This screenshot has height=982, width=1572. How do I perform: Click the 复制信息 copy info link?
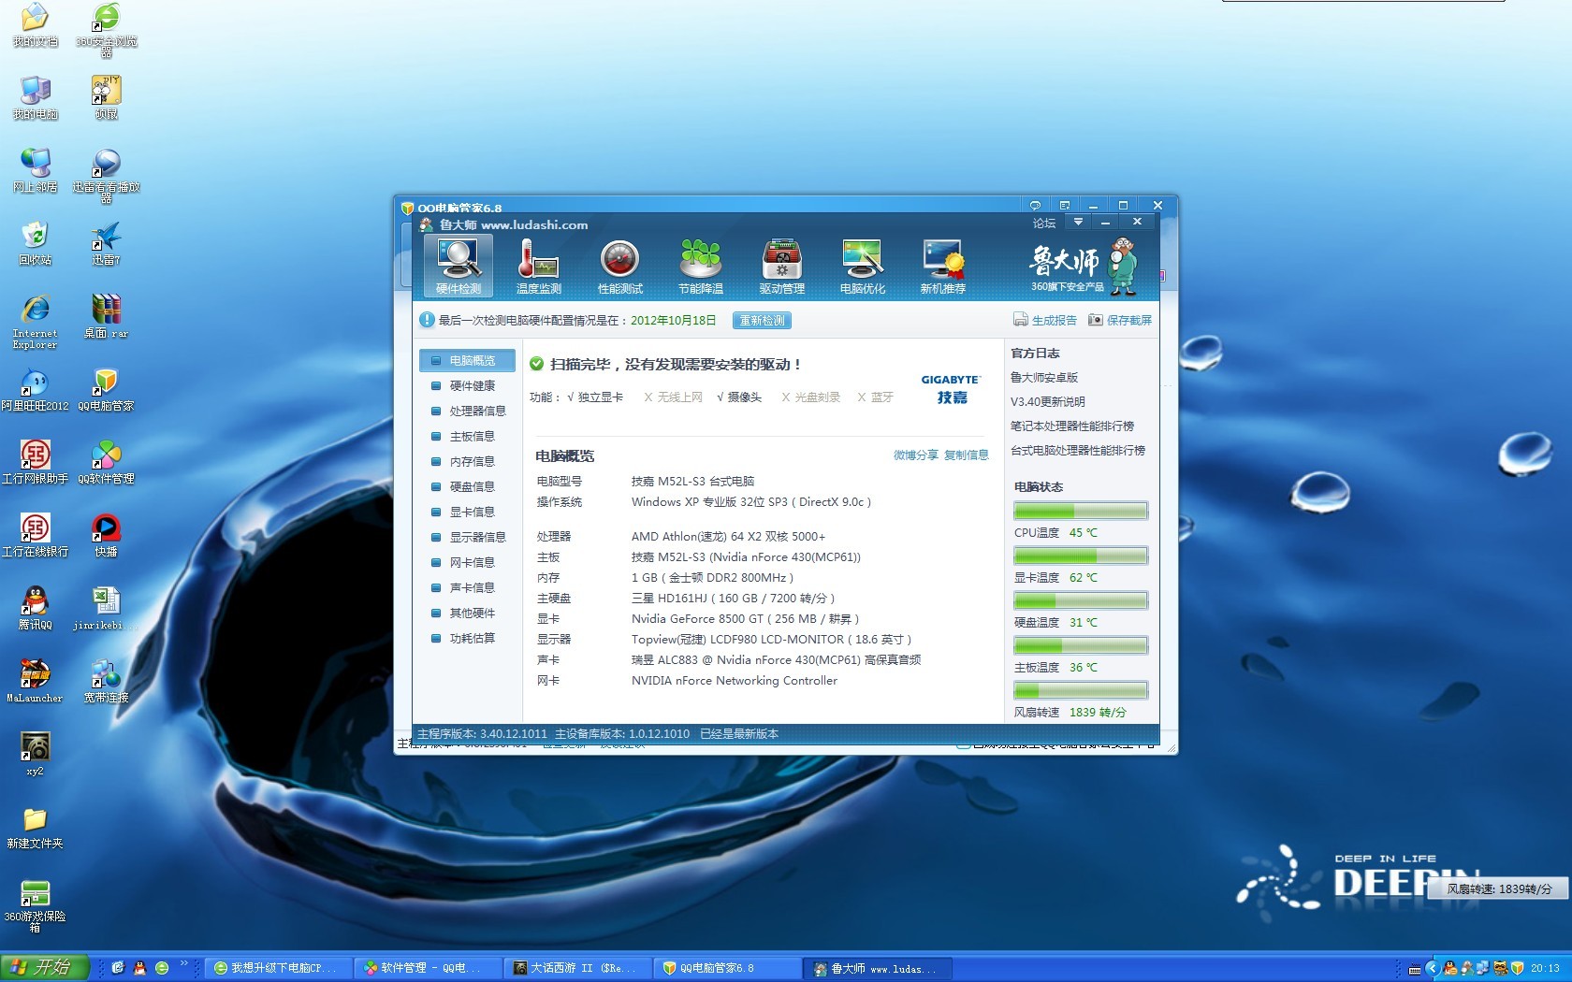(x=966, y=455)
